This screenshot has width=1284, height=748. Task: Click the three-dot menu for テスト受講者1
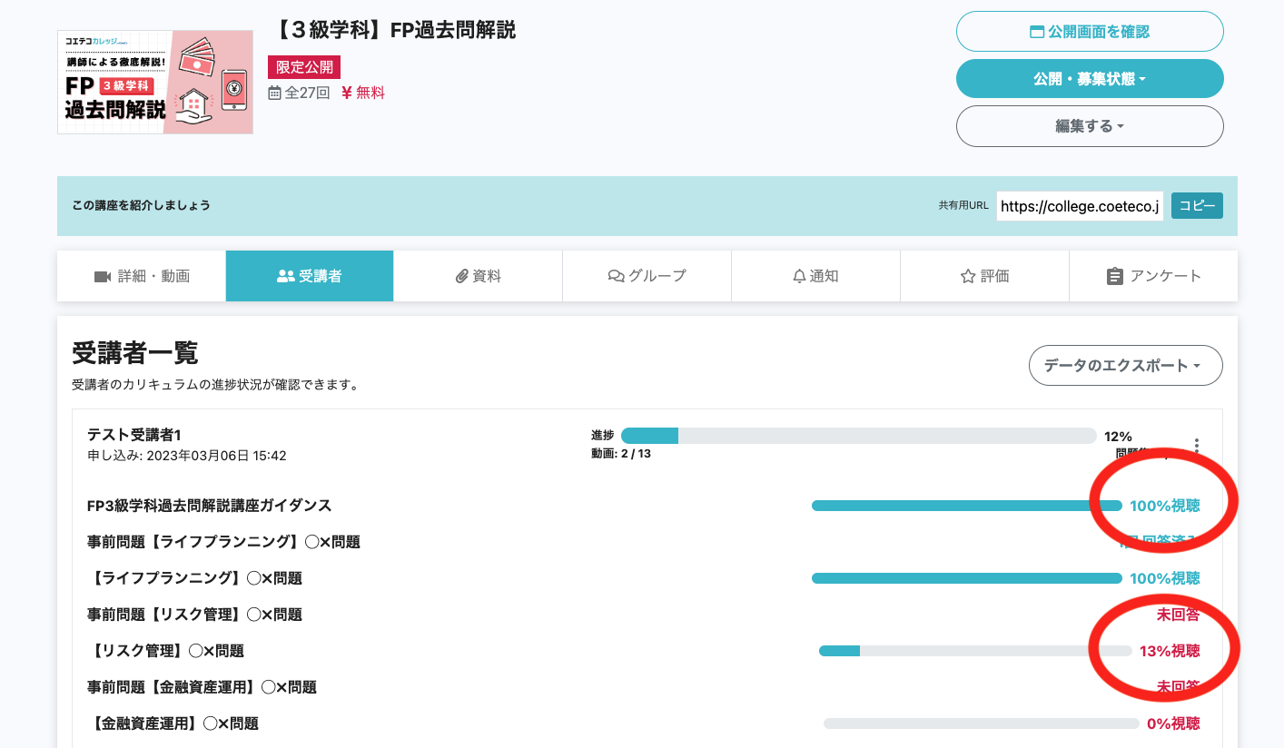click(x=1197, y=446)
